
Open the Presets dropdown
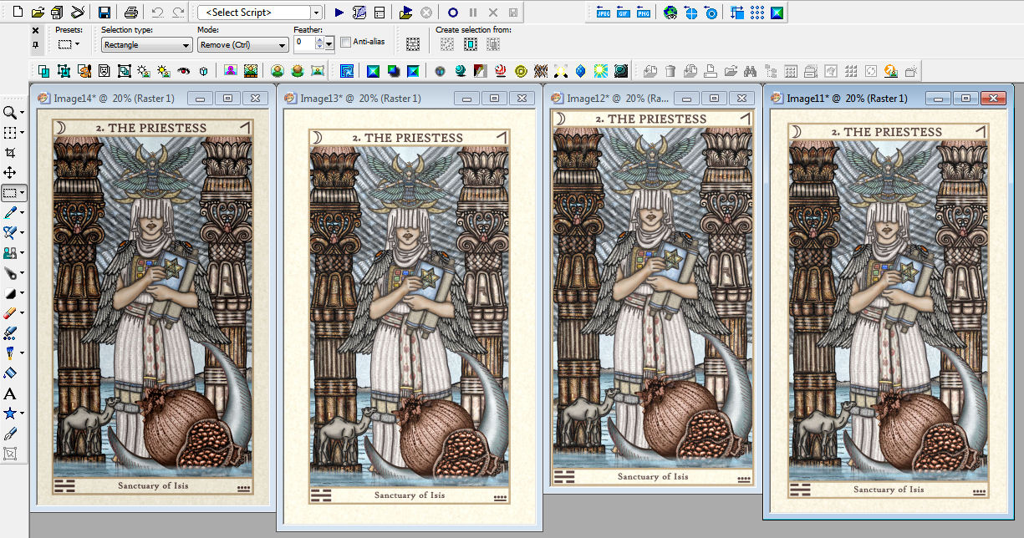69,44
